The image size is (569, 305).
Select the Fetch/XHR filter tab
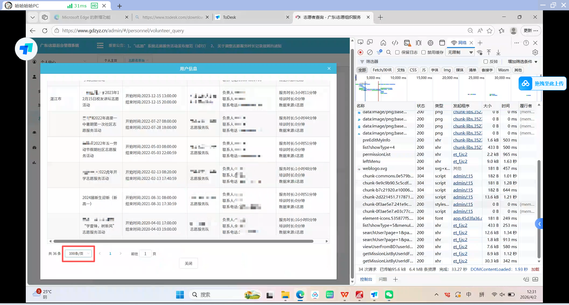[x=382, y=70]
